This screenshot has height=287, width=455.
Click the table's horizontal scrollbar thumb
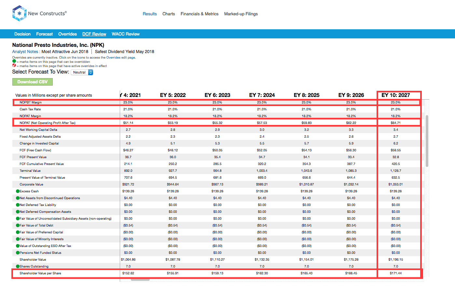[140, 279]
